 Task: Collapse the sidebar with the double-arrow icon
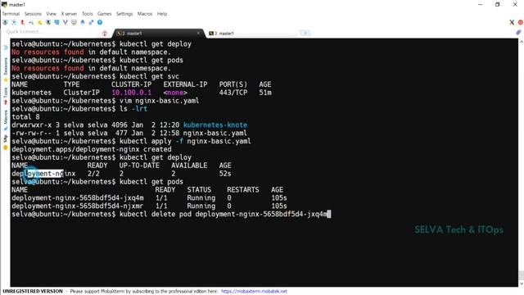pos(6,48)
